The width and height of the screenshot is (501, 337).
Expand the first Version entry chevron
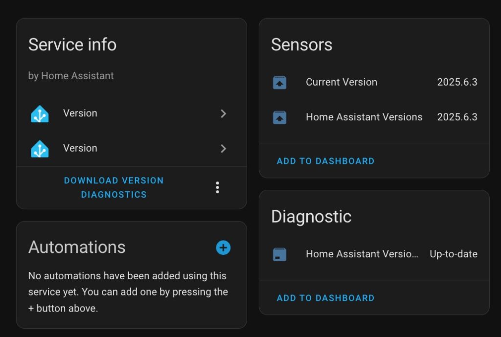(223, 113)
